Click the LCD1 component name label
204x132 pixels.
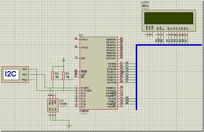(x=145, y=3)
